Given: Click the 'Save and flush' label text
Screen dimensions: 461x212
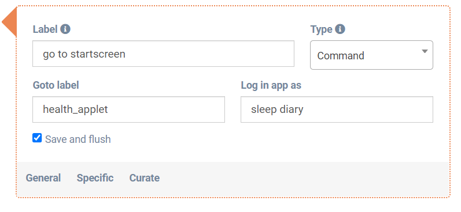Looking at the screenshot, I should [78, 139].
